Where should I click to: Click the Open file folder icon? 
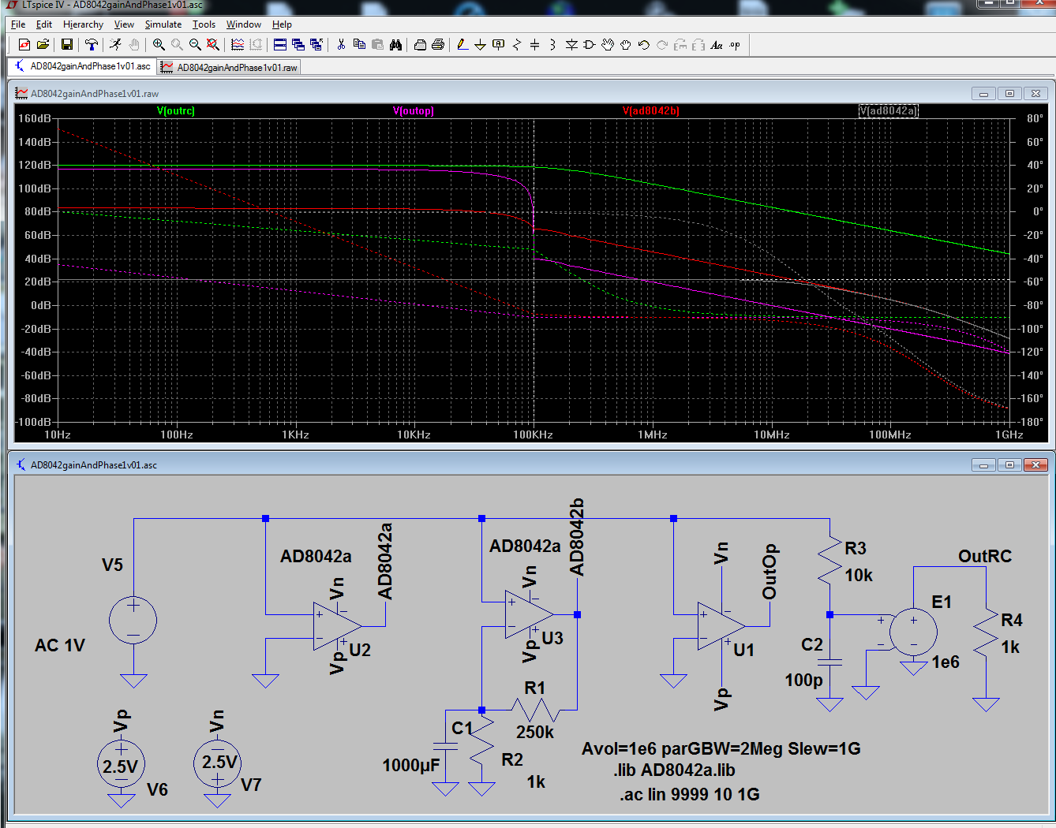tap(43, 45)
